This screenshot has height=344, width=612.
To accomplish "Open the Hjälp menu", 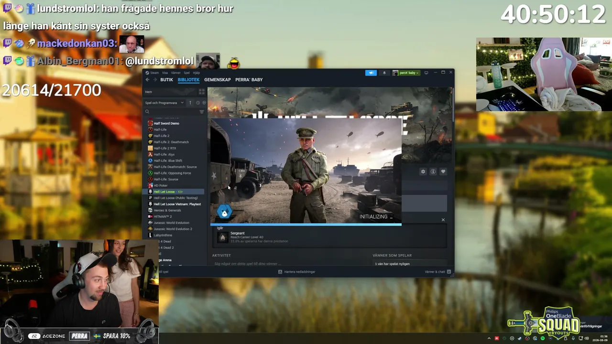I will (196, 73).
